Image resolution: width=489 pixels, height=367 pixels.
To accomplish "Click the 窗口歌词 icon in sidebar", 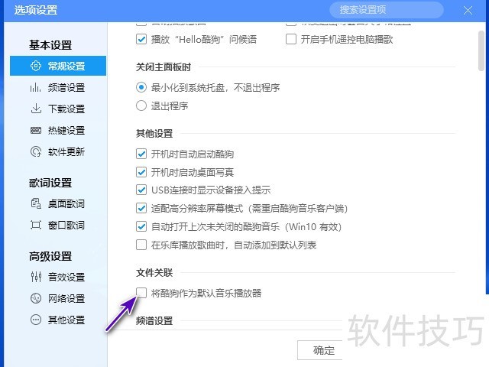I will 35,226.
